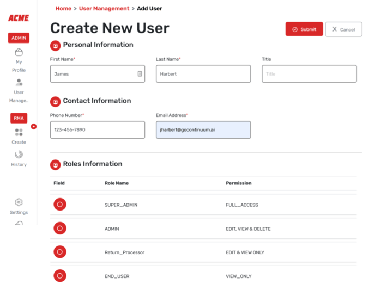Open User Management person icon
The width and height of the screenshot is (375, 284).
[x=19, y=82]
